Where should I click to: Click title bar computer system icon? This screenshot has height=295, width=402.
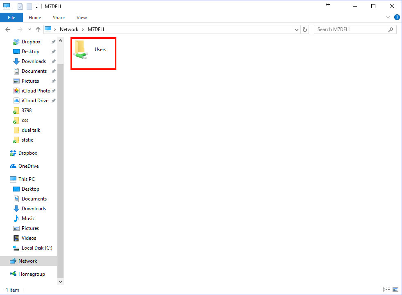(x=7, y=6)
